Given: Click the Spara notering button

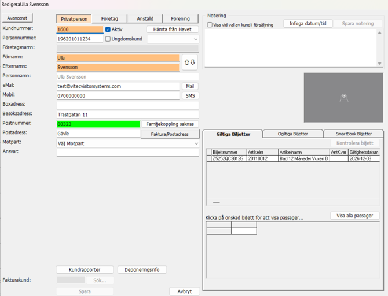Looking at the screenshot, I should (x=358, y=24).
